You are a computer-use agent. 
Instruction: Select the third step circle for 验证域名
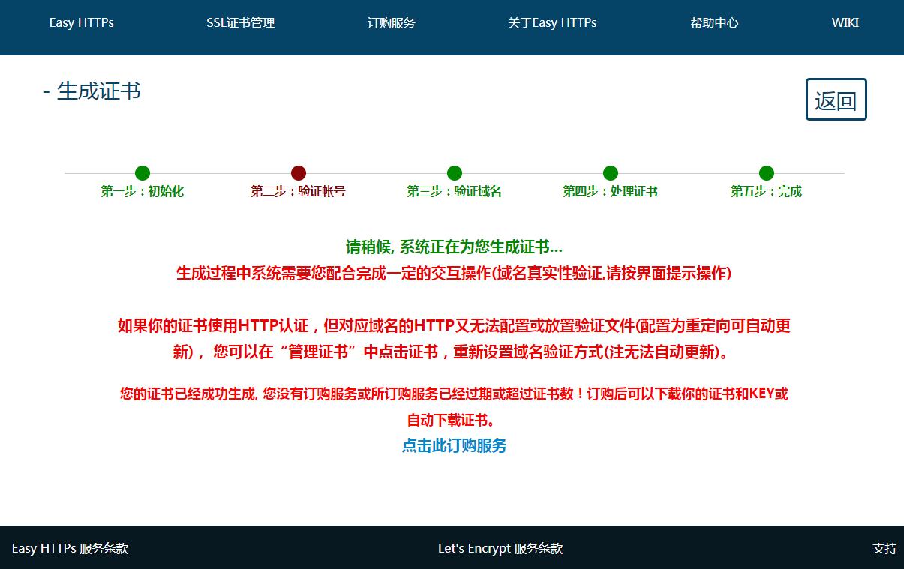tap(455, 173)
